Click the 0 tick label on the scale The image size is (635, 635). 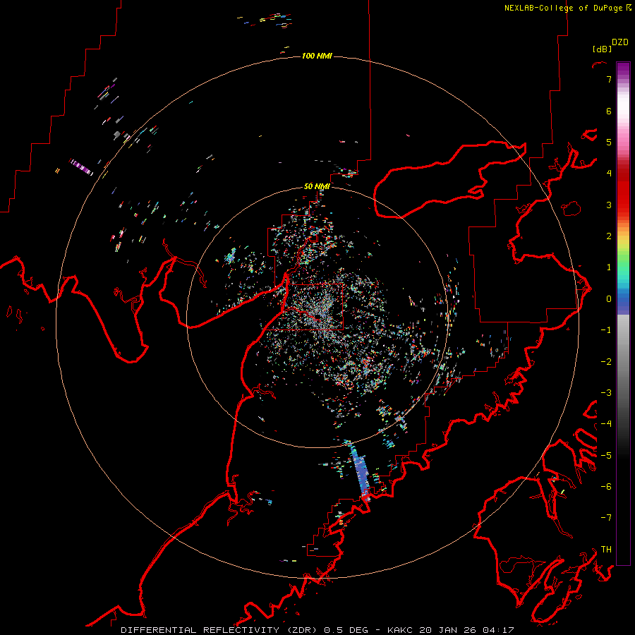pyautogui.click(x=609, y=299)
